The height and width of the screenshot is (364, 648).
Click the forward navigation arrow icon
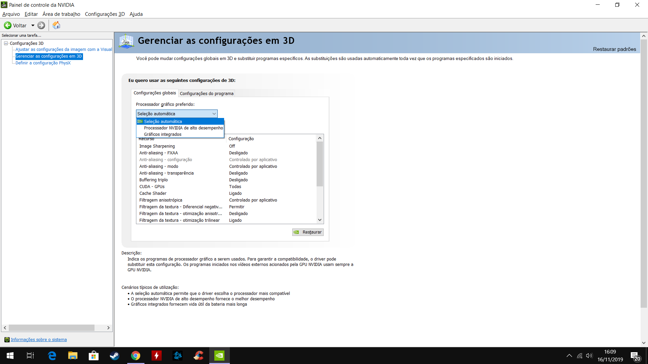[41, 25]
